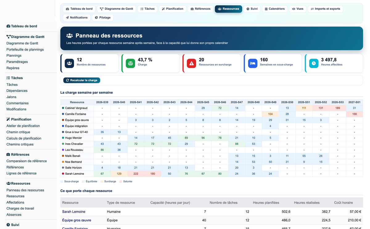The height and width of the screenshot is (229, 370).
Task: Click the sidebar Tableau de bord gauge icon
Action: tap(8, 26)
